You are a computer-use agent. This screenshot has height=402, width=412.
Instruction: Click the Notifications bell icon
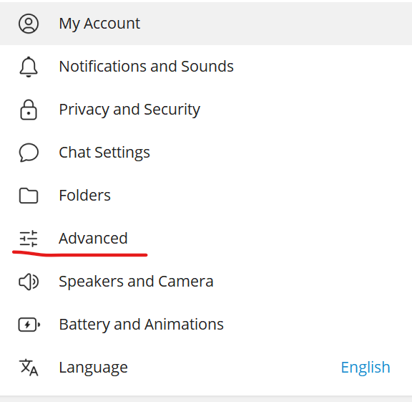(x=29, y=67)
